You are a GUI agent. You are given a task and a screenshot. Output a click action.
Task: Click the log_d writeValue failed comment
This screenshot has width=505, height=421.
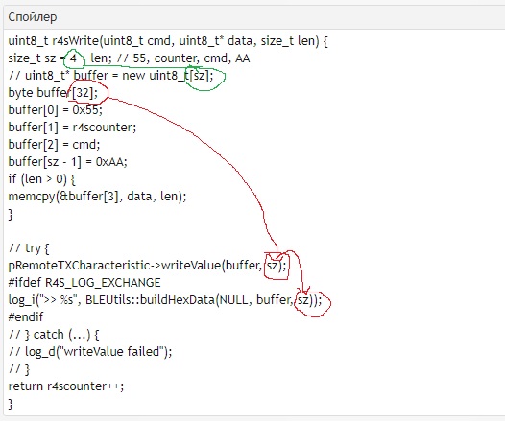pyautogui.click(x=90, y=352)
